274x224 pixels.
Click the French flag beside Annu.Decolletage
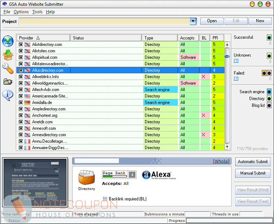click(x=27, y=141)
